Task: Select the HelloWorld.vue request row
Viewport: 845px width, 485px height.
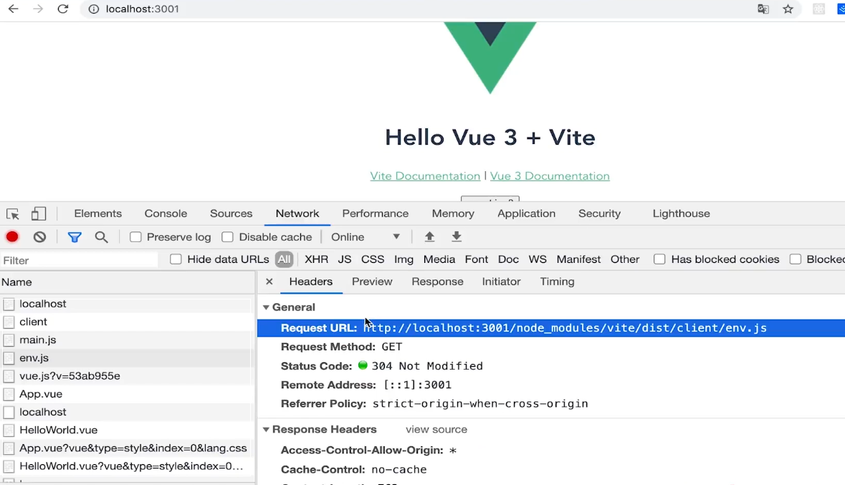Action: pyautogui.click(x=126, y=430)
